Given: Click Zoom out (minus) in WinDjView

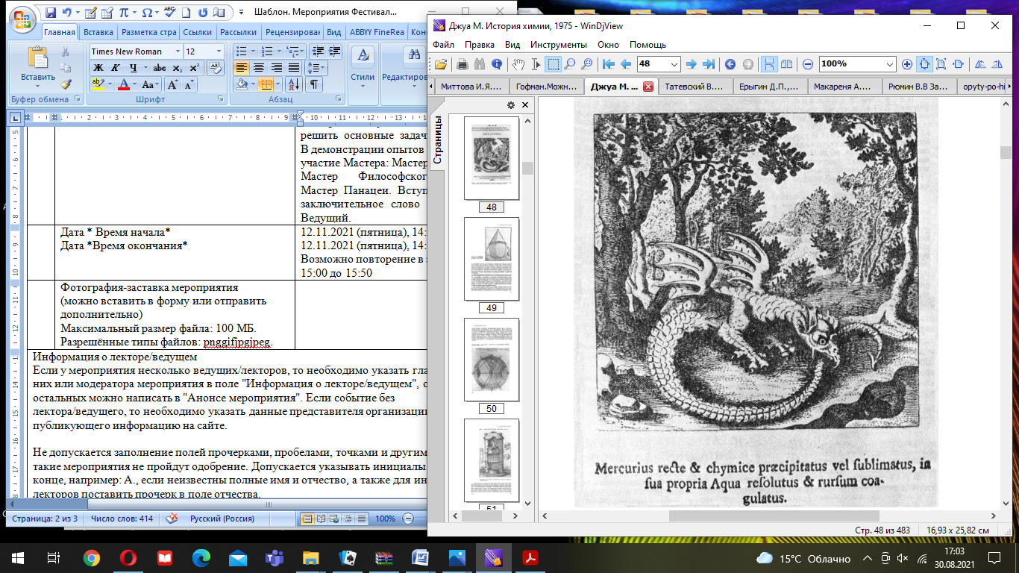Looking at the screenshot, I should (808, 64).
